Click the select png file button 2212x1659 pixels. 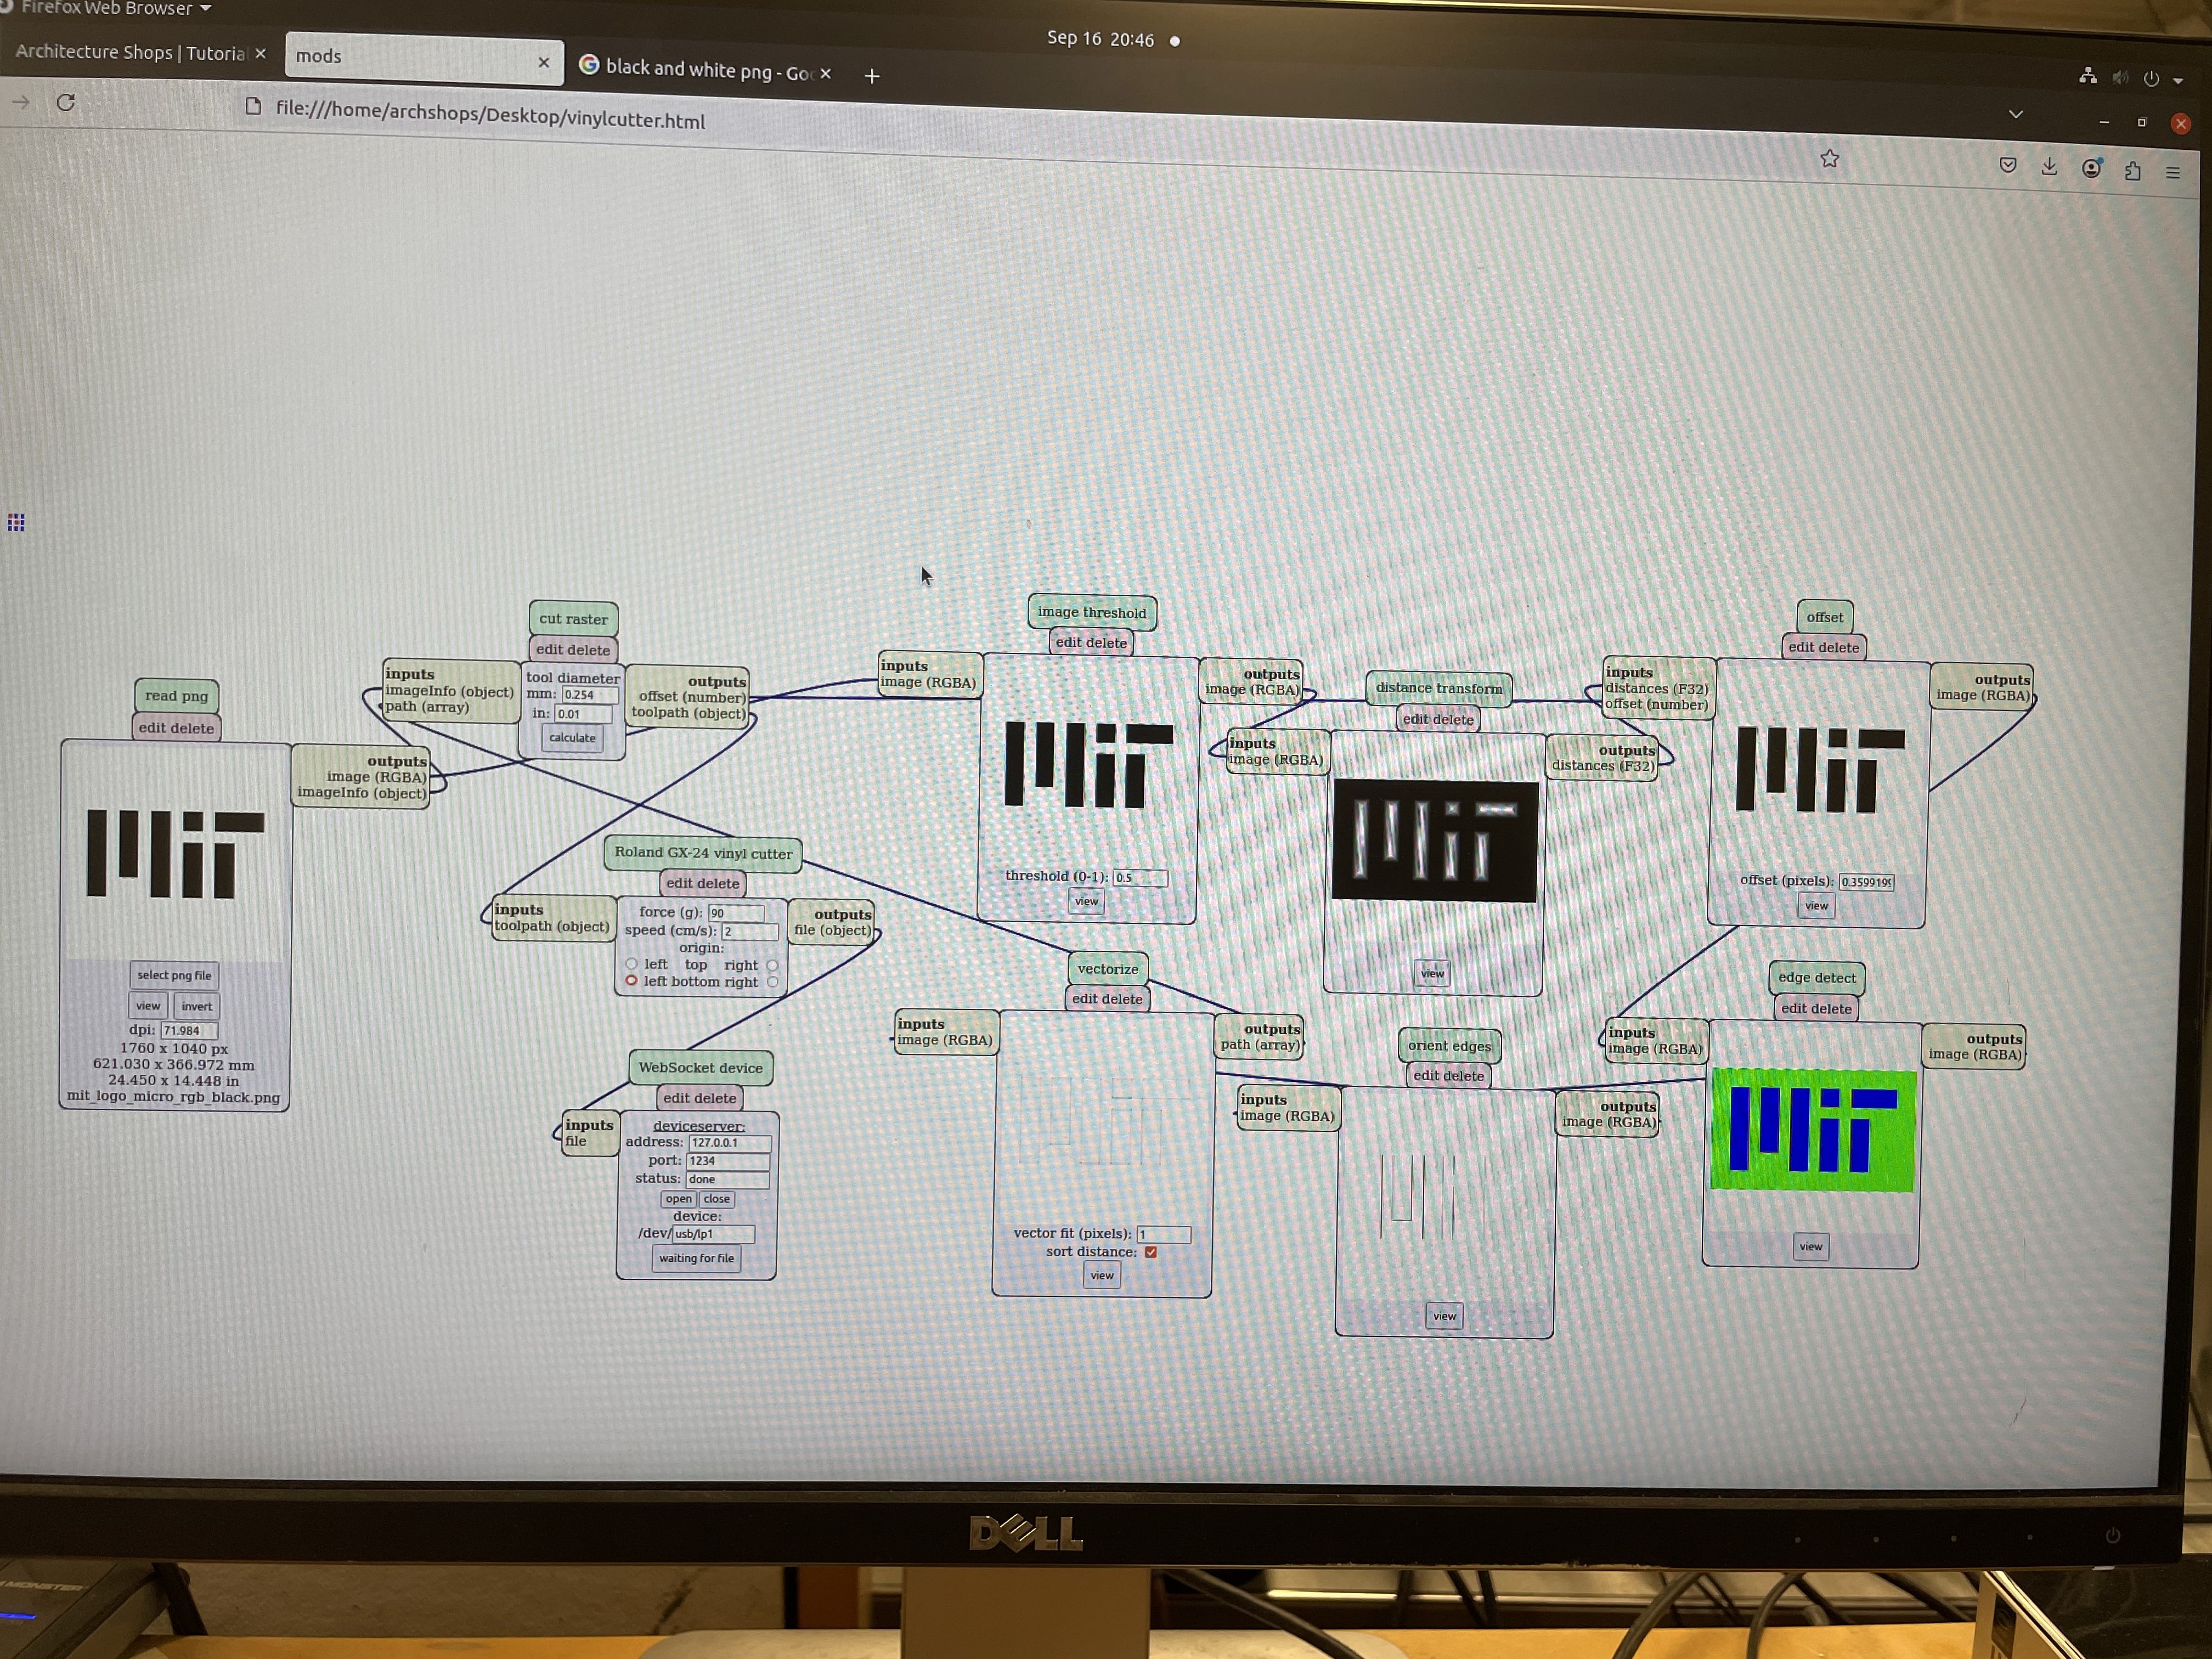click(174, 975)
